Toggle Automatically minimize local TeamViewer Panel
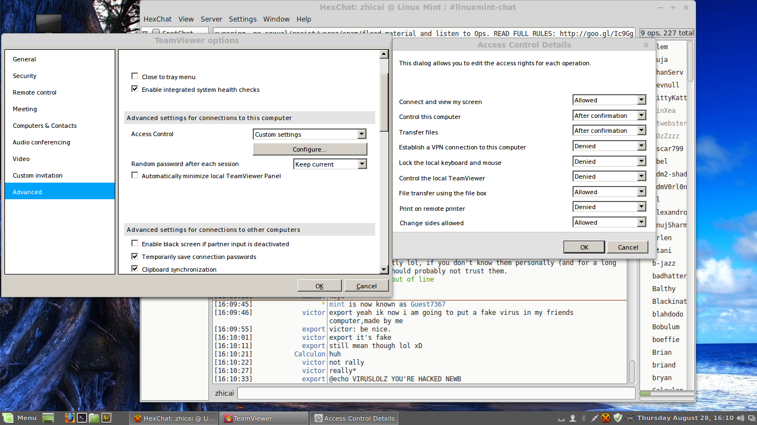Image resolution: width=757 pixels, height=425 pixels. (x=135, y=175)
